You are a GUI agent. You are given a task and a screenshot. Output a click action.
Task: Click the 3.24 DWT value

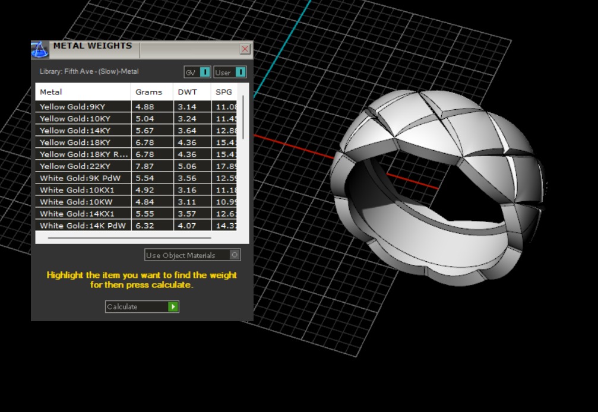pyautogui.click(x=187, y=119)
